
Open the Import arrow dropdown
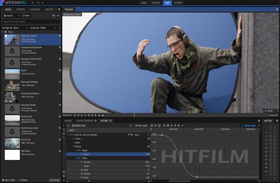click(18, 16)
